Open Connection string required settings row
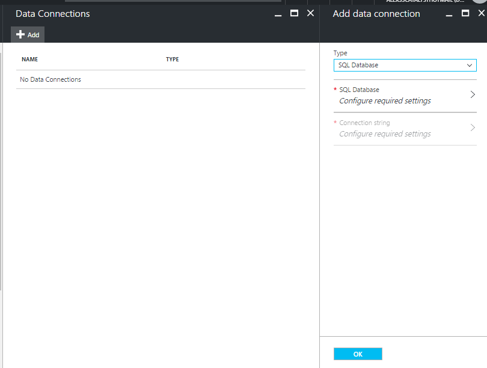487x368 pixels. [405, 129]
